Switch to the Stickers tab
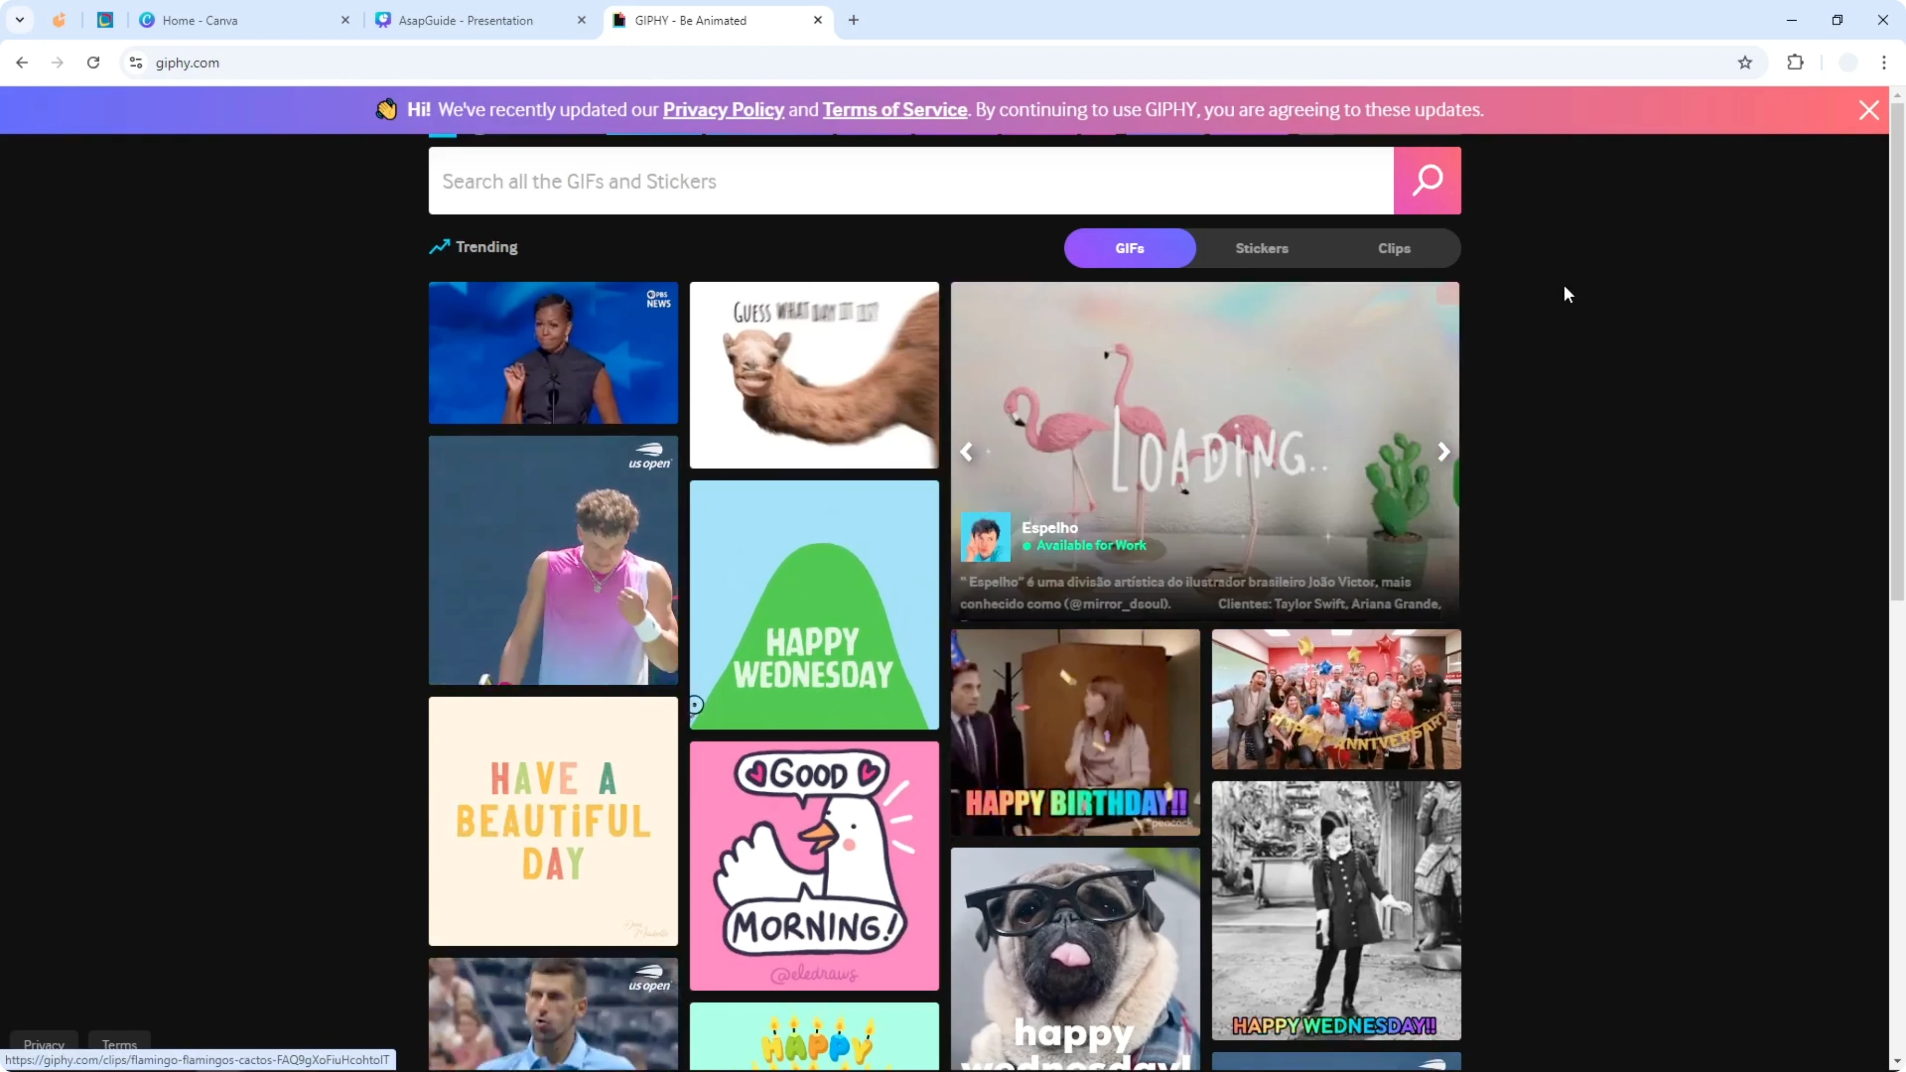Screen dimensions: 1906x1072 1262,248
